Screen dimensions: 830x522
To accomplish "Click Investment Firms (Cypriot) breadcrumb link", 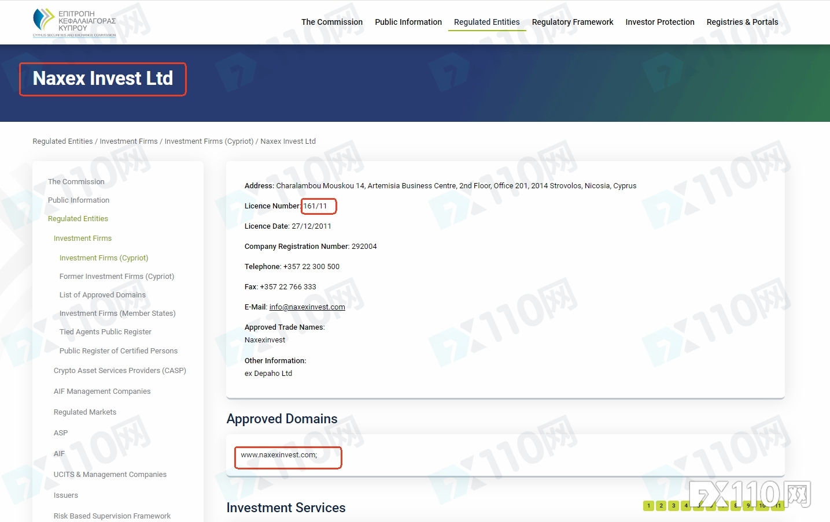I will [x=209, y=141].
